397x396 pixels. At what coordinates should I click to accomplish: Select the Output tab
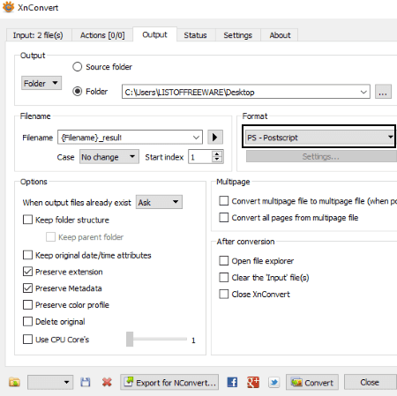click(x=154, y=34)
